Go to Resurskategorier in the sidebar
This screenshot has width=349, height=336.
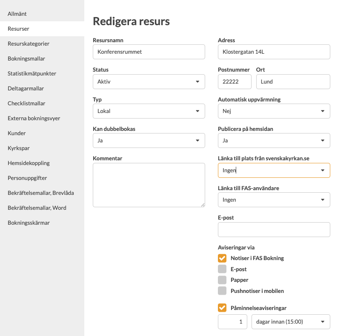point(42,43)
